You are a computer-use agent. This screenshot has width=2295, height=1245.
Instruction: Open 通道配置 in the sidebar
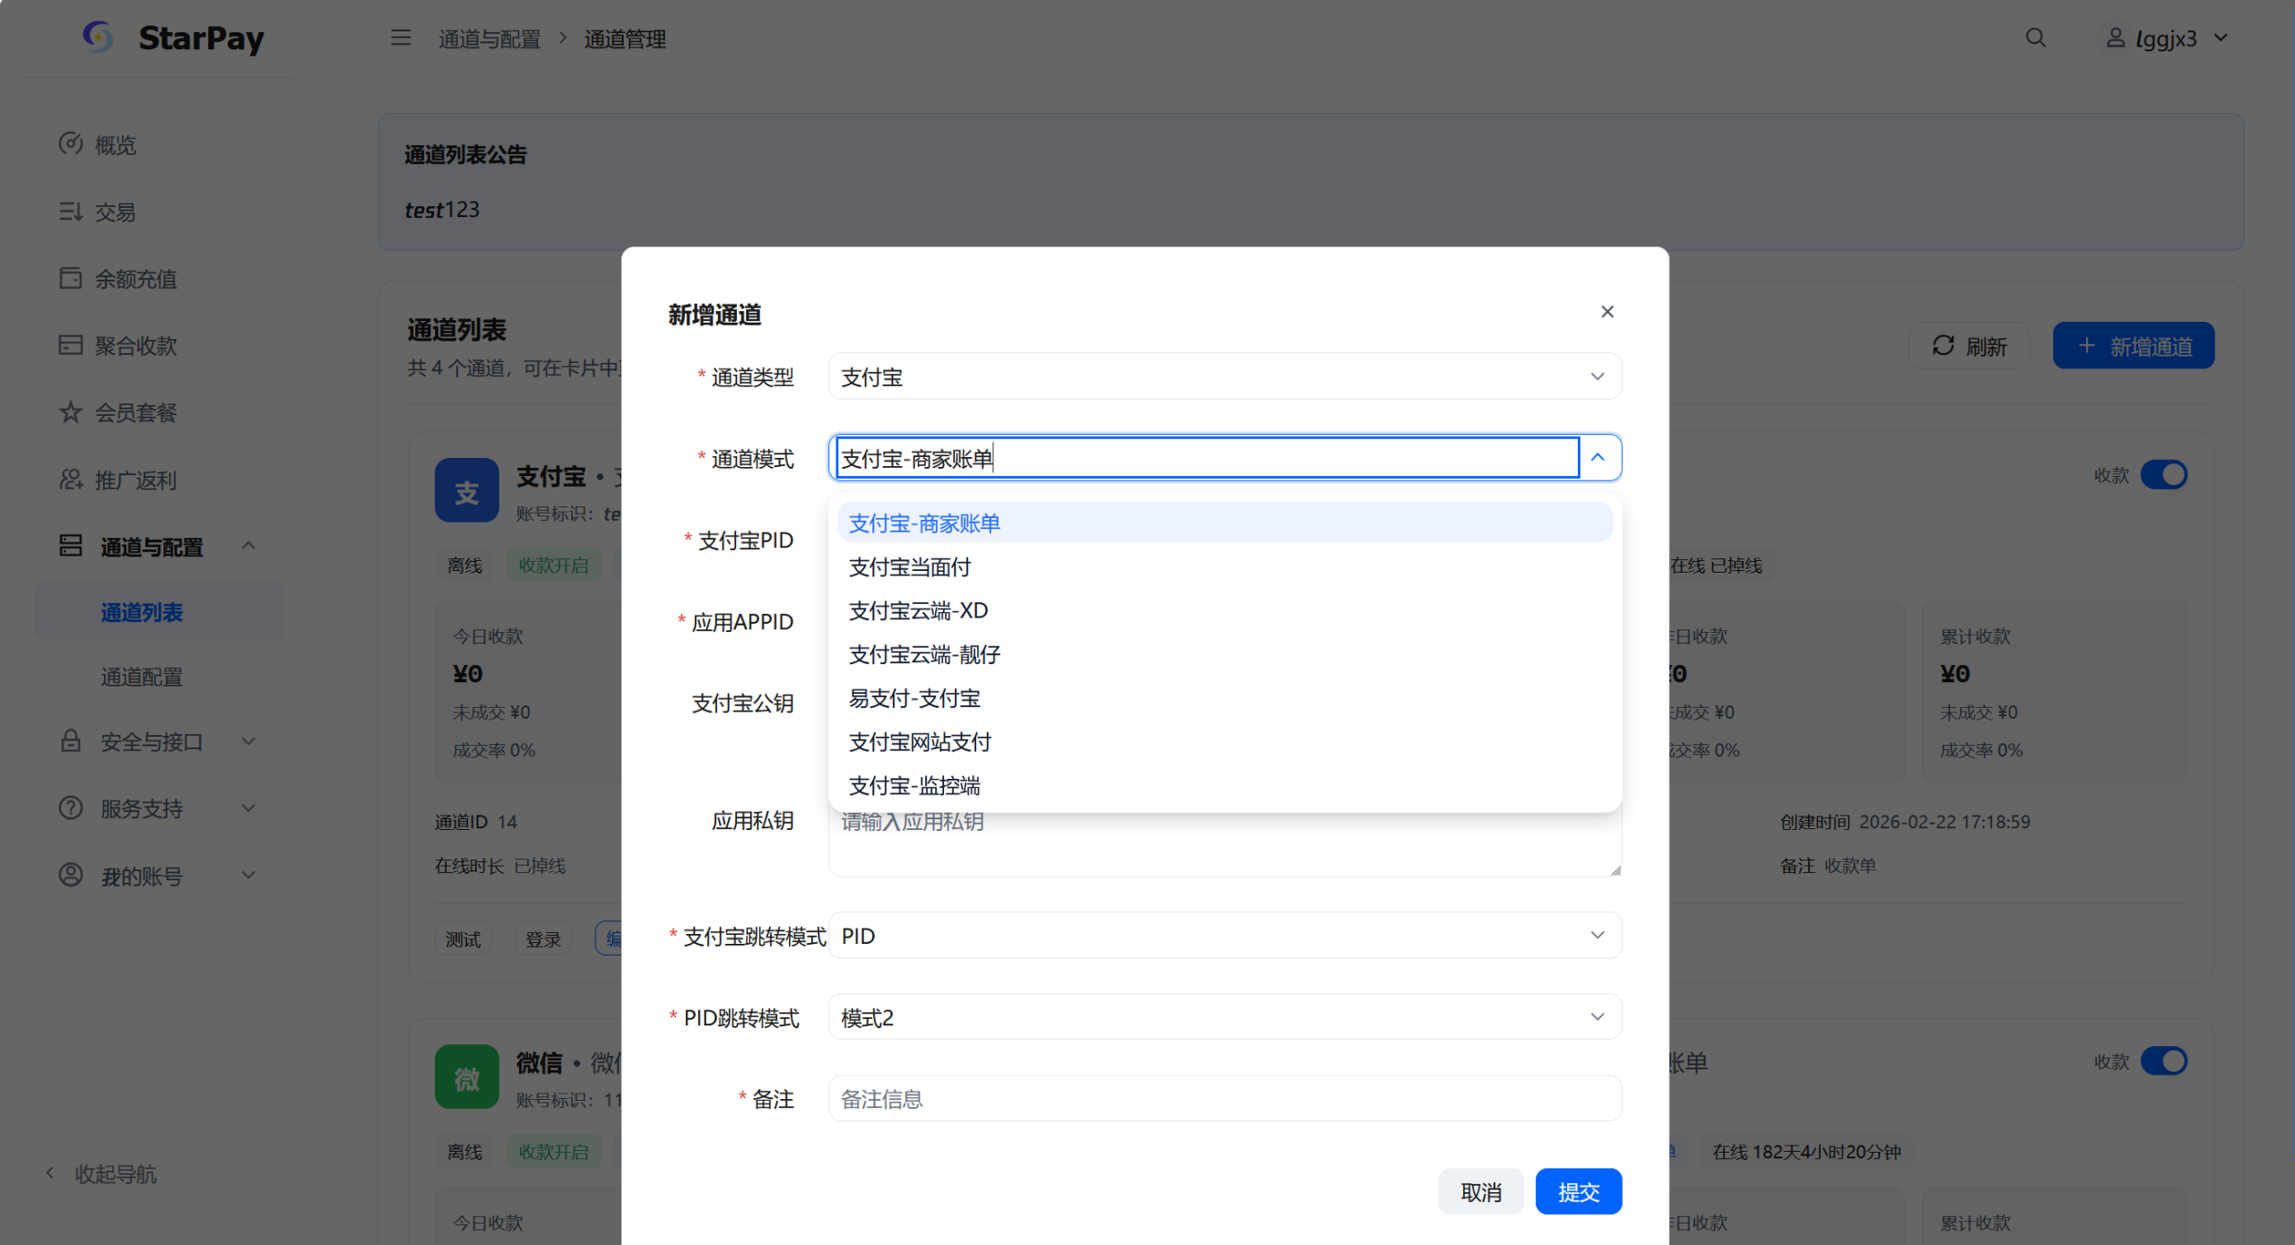[142, 677]
